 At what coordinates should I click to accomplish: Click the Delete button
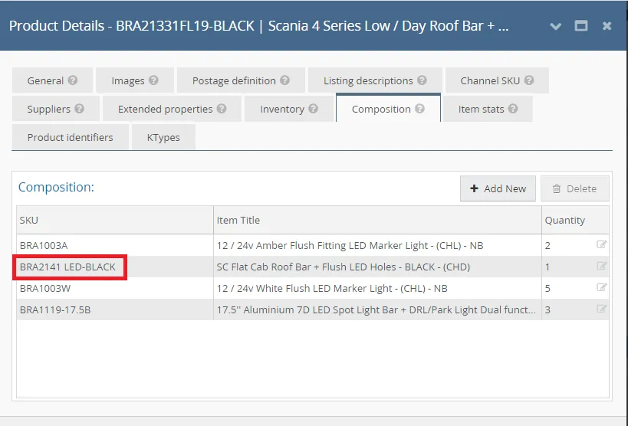coord(575,188)
